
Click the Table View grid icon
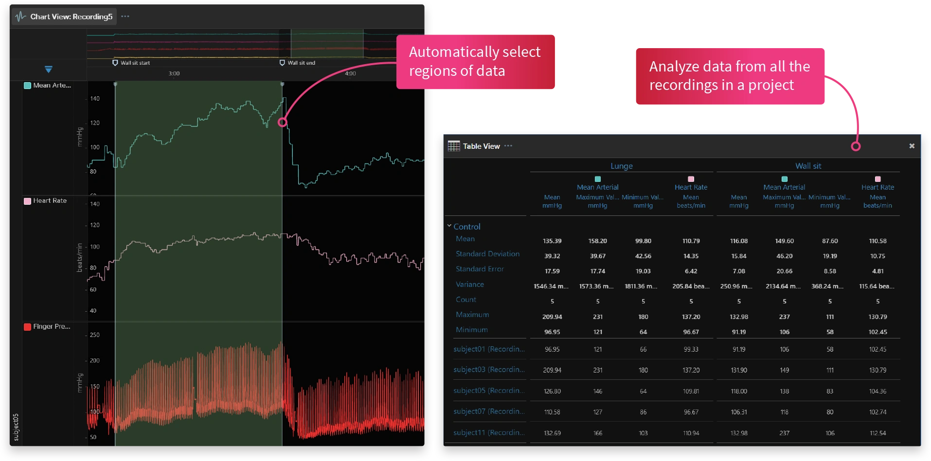pos(453,146)
